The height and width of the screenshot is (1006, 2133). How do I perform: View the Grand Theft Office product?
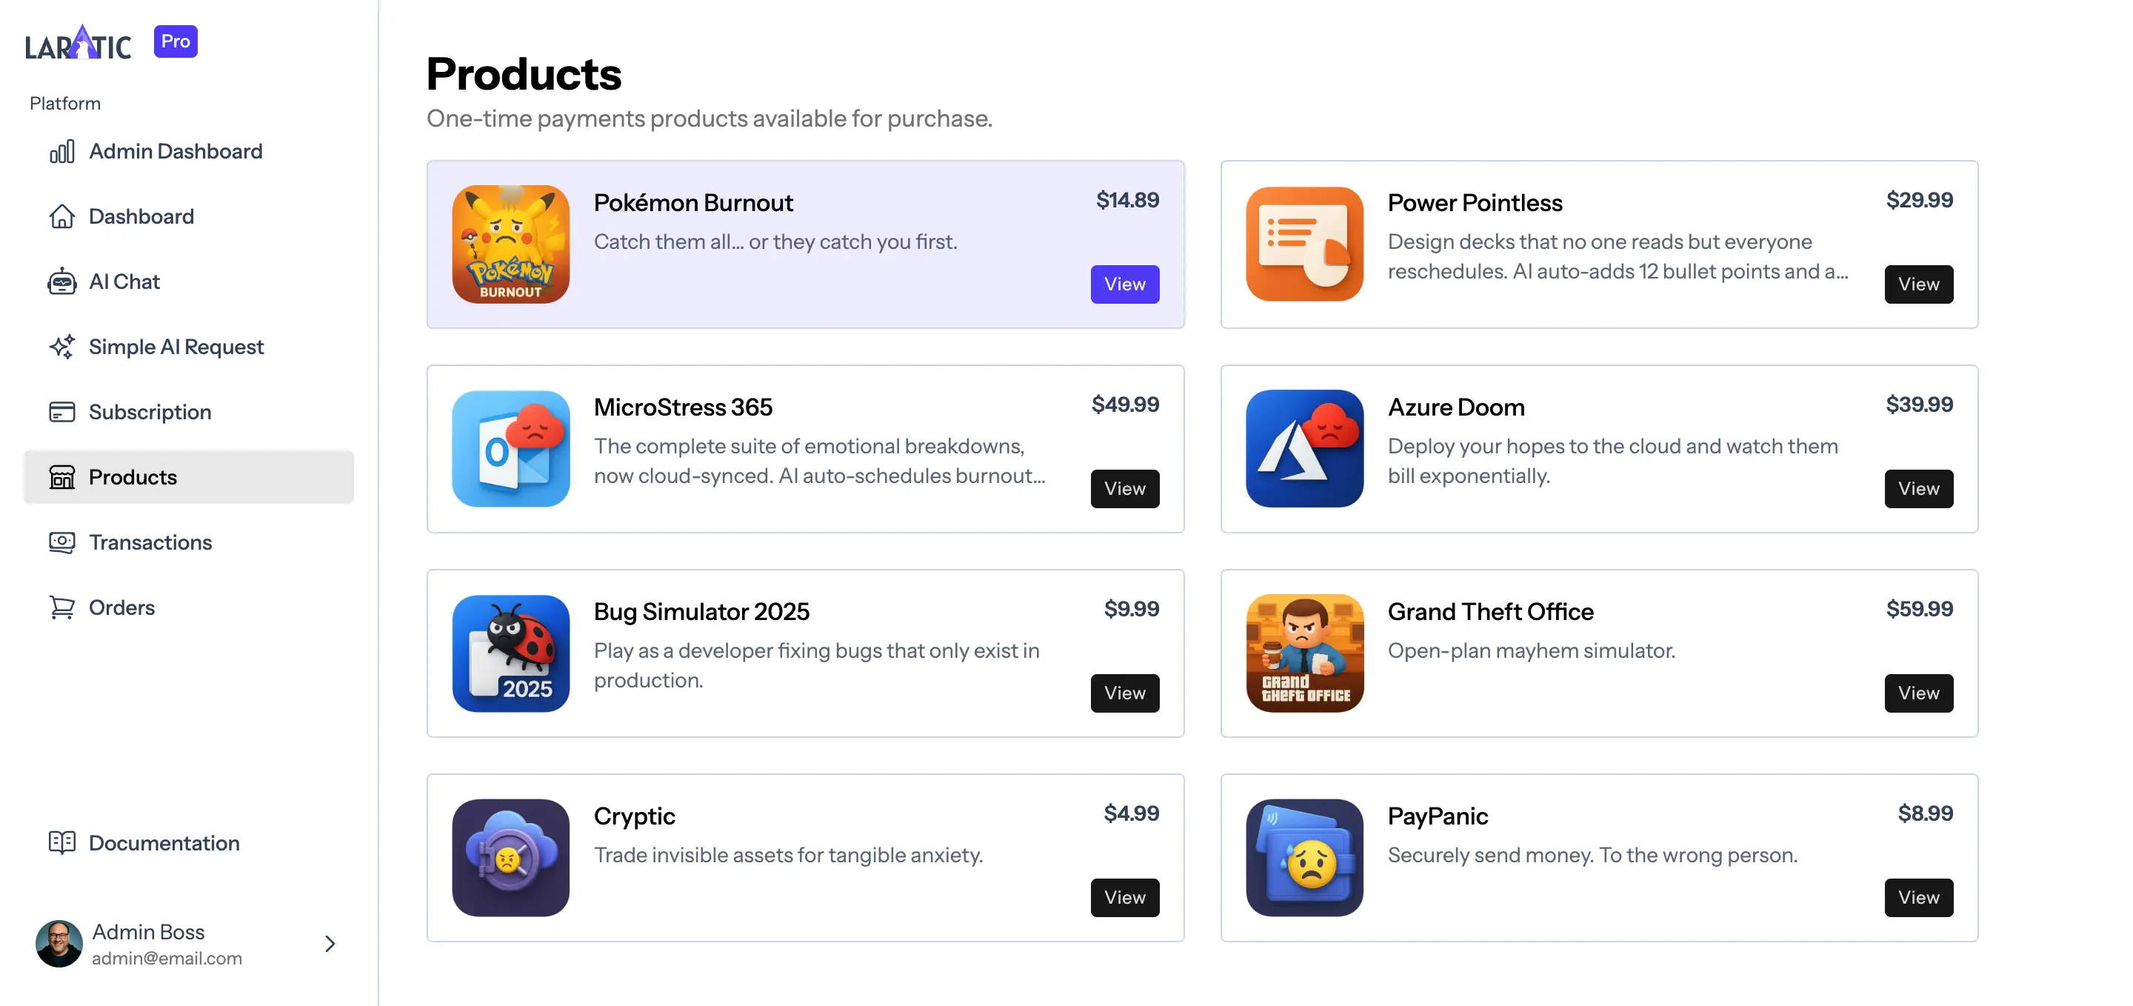[x=1918, y=693]
